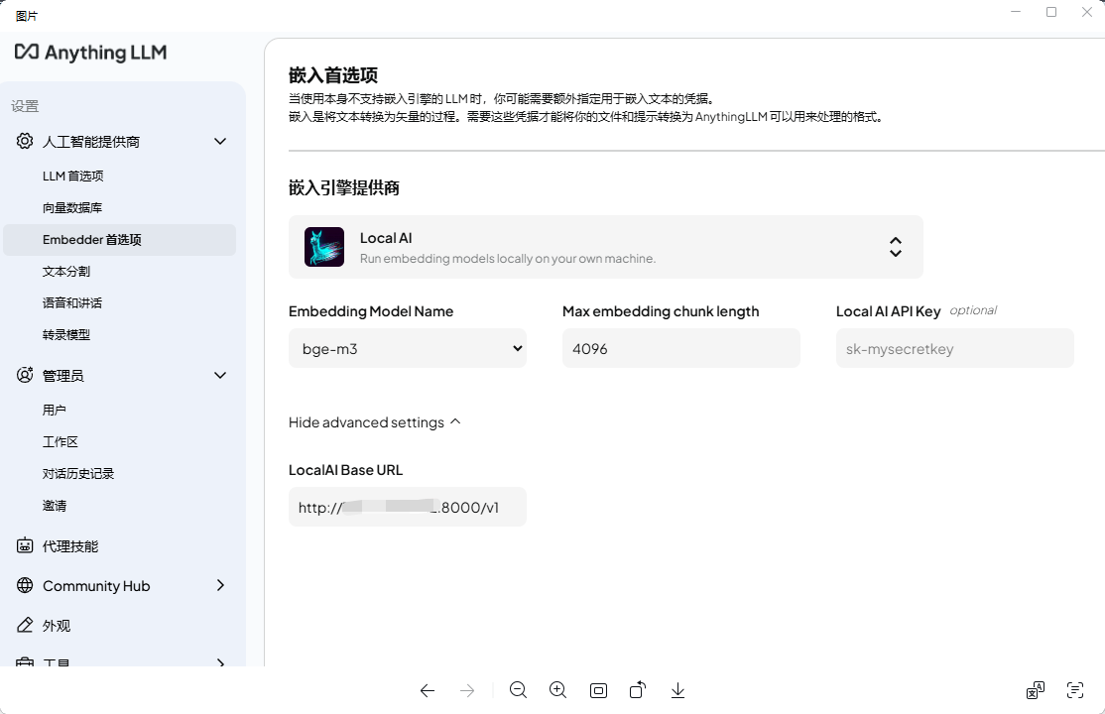1105x714 pixels.
Task: Expand the Community Hub chevron
Action: [x=220, y=585]
